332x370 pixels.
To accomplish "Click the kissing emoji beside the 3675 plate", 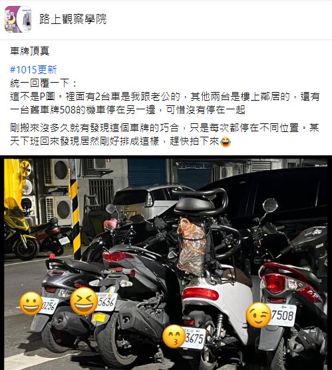I will pos(174,336).
